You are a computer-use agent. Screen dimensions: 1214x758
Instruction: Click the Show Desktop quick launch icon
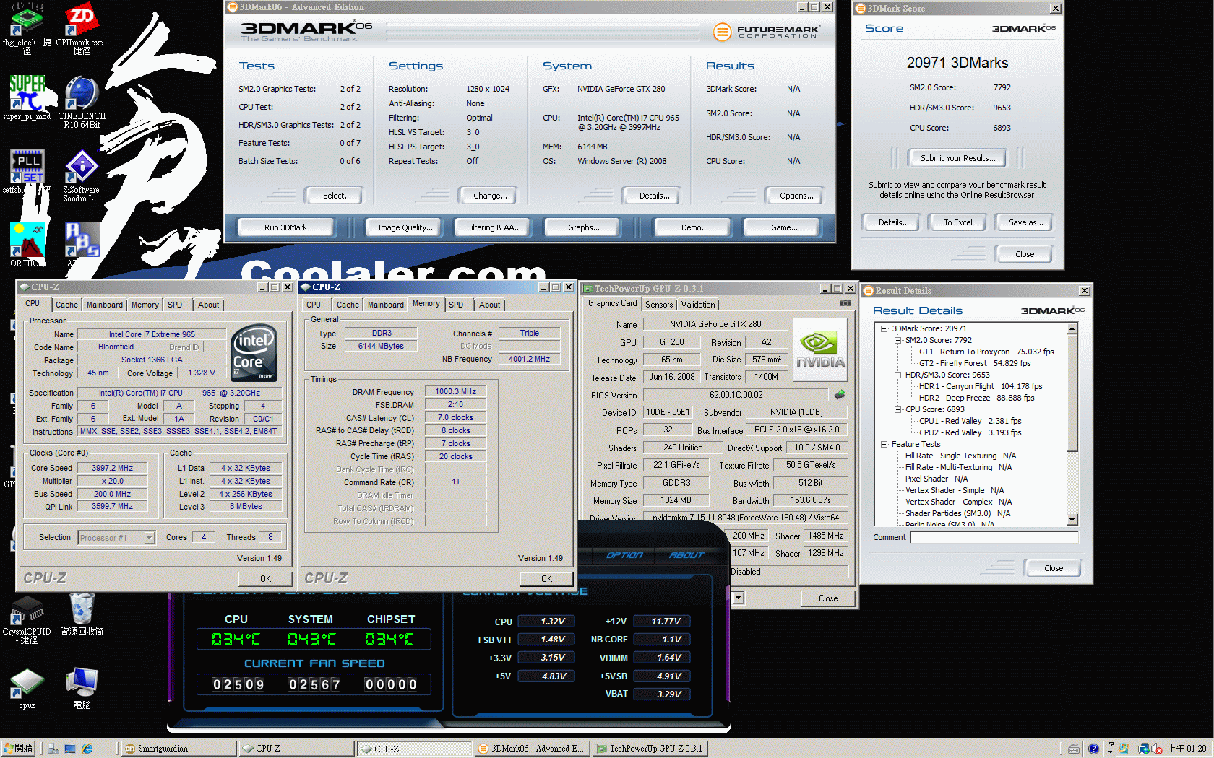click(70, 749)
